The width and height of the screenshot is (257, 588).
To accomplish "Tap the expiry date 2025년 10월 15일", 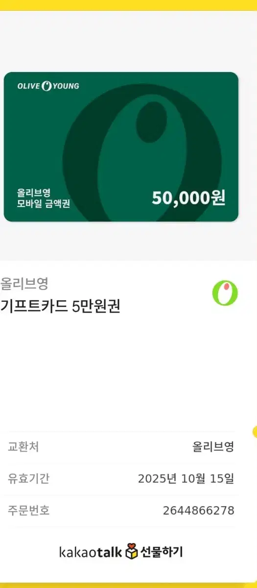I will [x=186, y=479].
